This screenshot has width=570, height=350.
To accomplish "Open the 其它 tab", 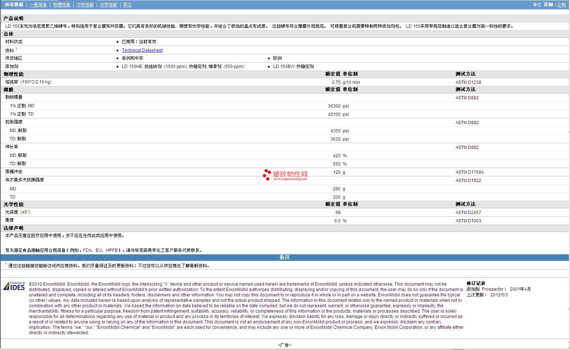I will coord(127,5).
